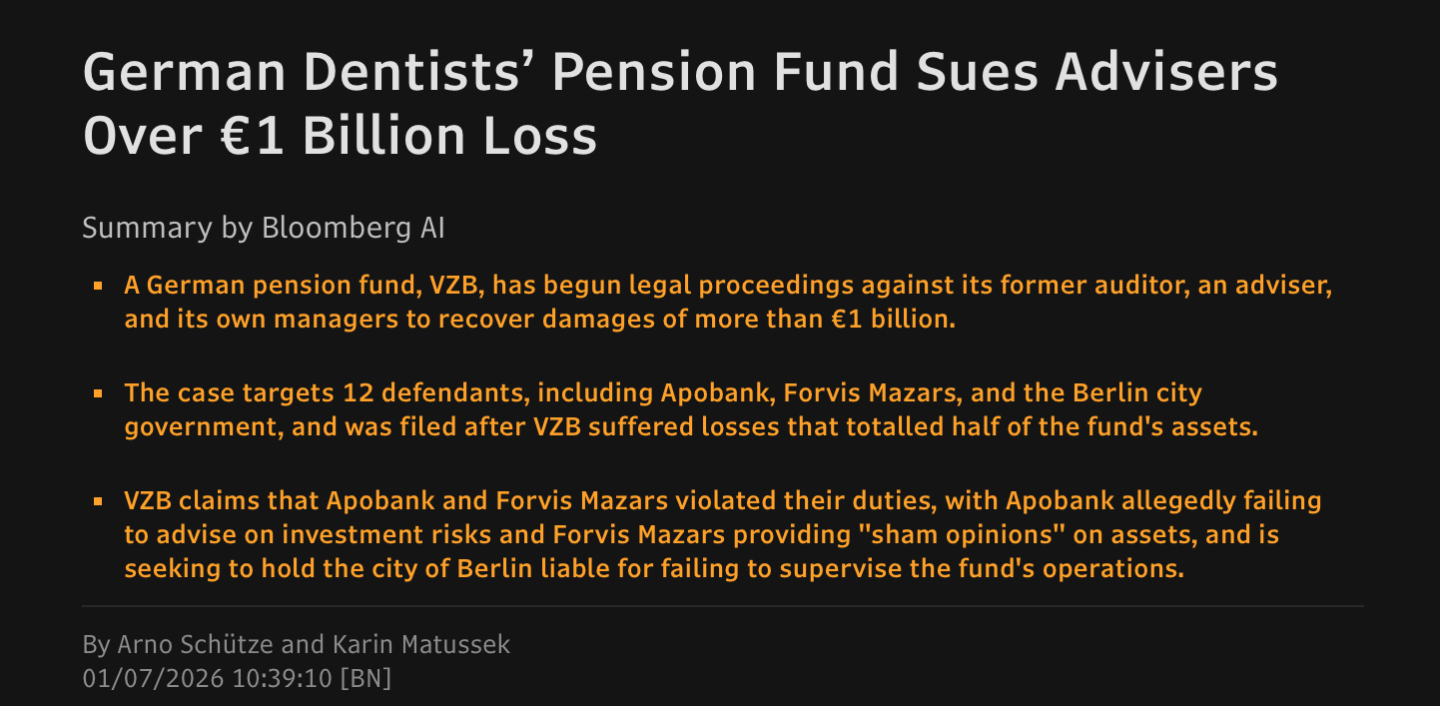This screenshot has height=706, width=1440.
Task: Click the first orange bullet marker
Action: (x=98, y=287)
